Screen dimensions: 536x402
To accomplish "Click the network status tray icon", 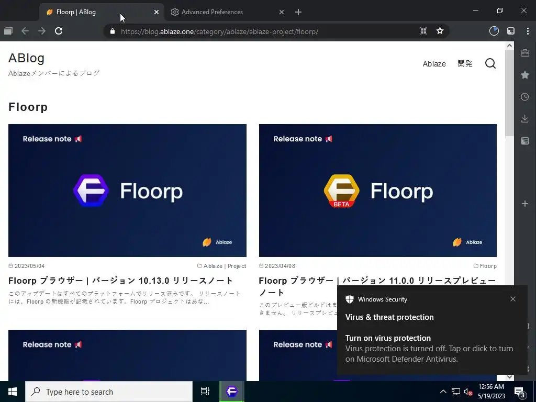I will 456,392.
